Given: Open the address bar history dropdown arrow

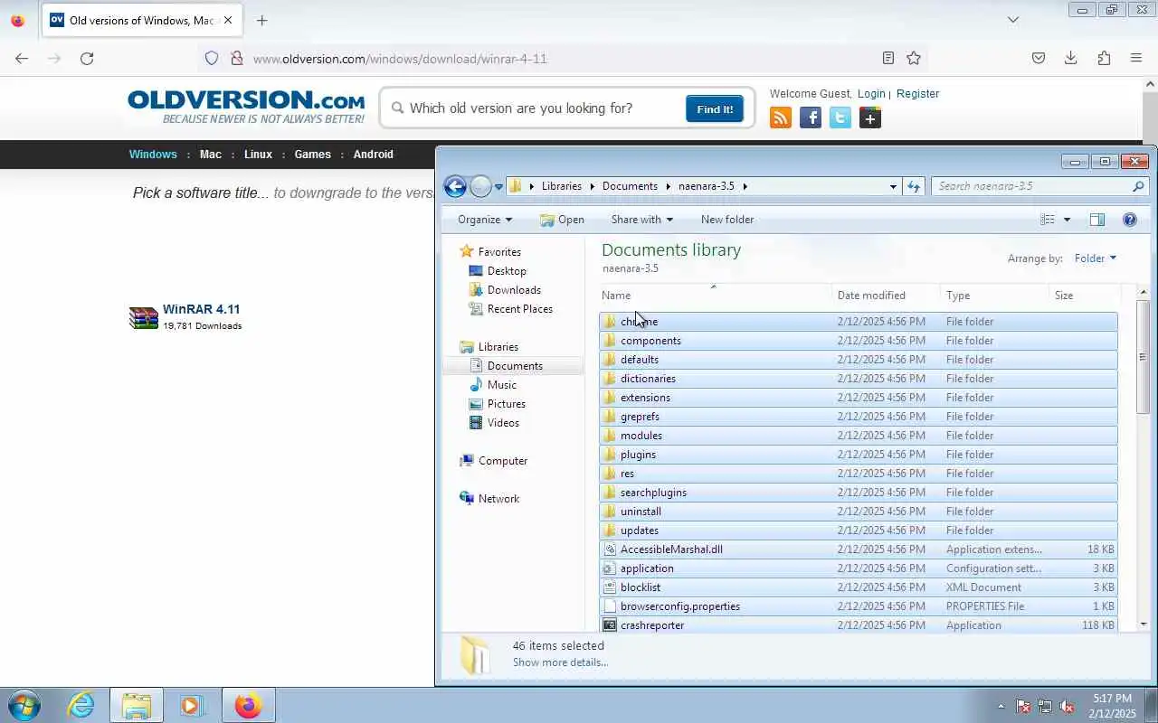Looking at the screenshot, I should (893, 187).
